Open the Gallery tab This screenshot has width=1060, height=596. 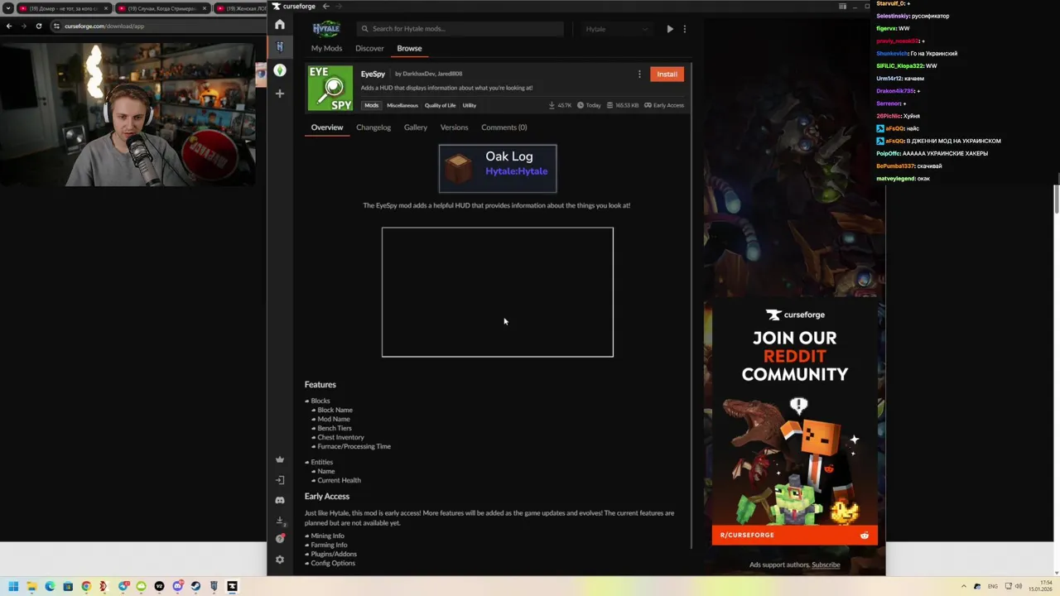click(416, 127)
